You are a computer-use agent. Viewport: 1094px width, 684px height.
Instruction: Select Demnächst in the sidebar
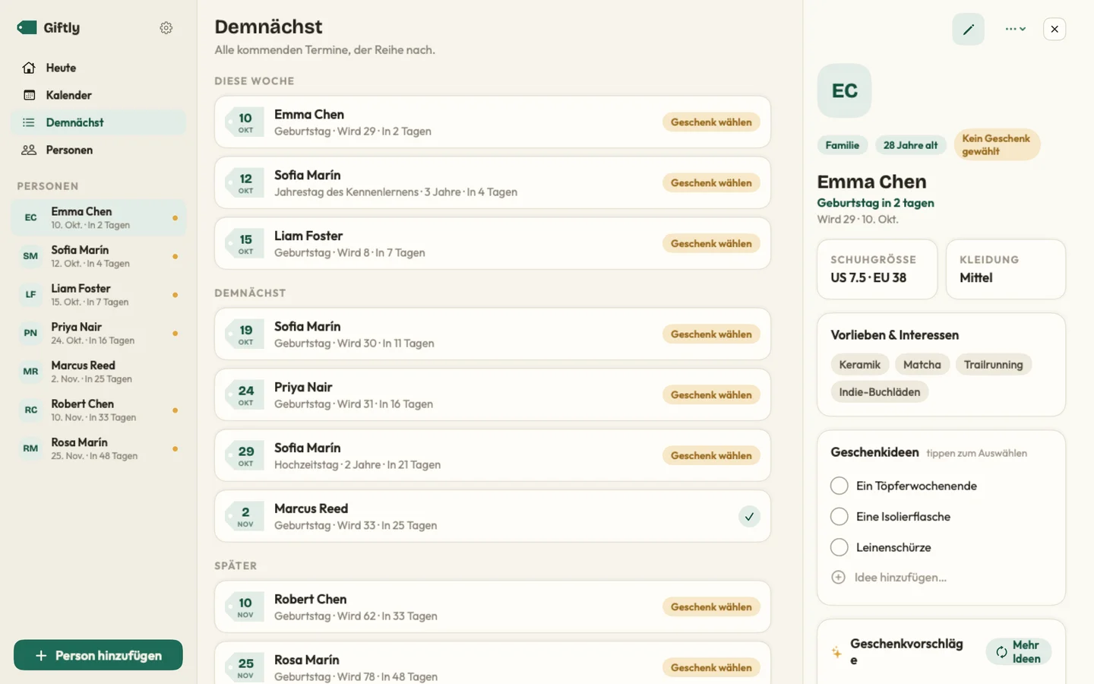(98, 122)
